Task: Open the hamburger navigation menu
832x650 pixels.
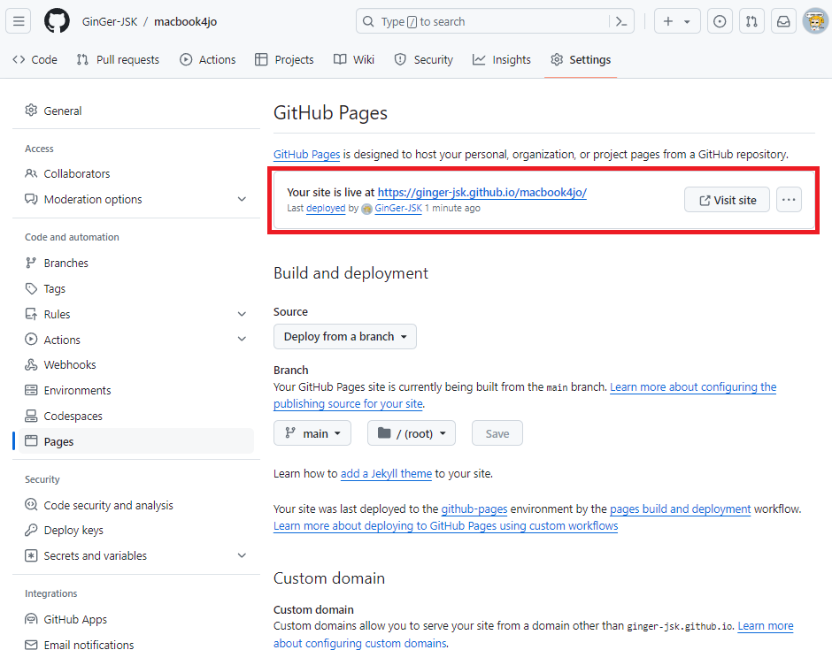Action: 19,21
